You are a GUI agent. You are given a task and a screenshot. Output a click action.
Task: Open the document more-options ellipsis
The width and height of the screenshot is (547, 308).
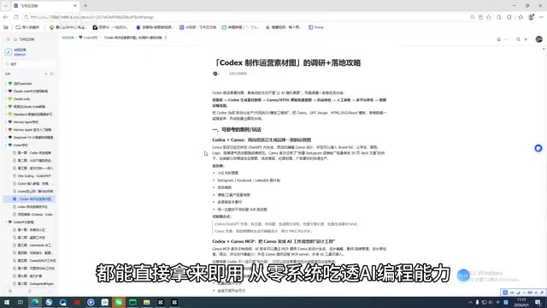pos(506,39)
